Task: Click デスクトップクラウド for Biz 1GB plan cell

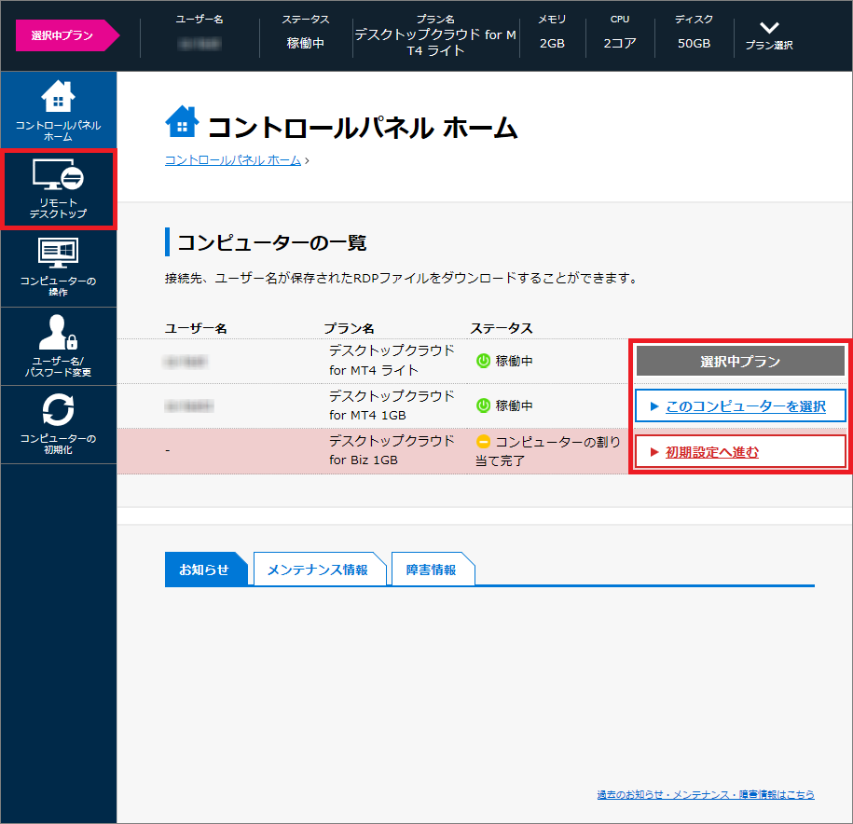Action: [x=392, y=450]
